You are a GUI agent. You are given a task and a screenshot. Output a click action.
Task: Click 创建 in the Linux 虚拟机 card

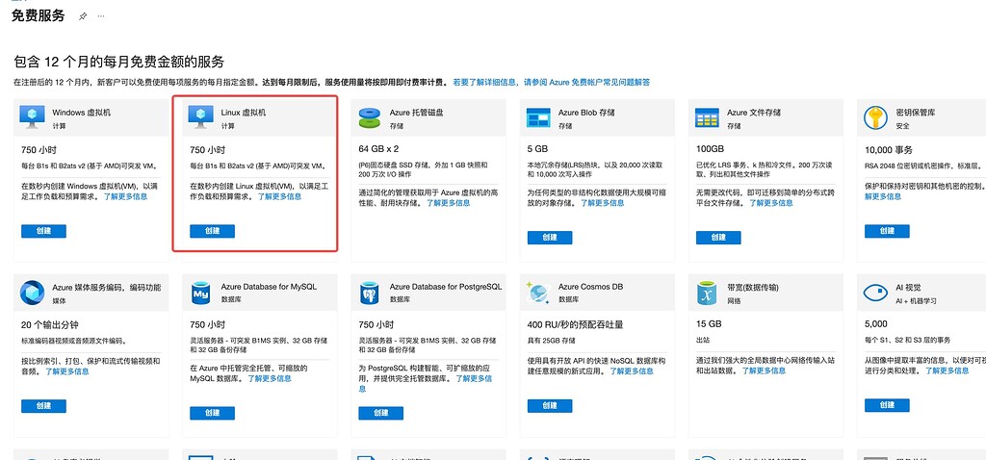(213, 231)
